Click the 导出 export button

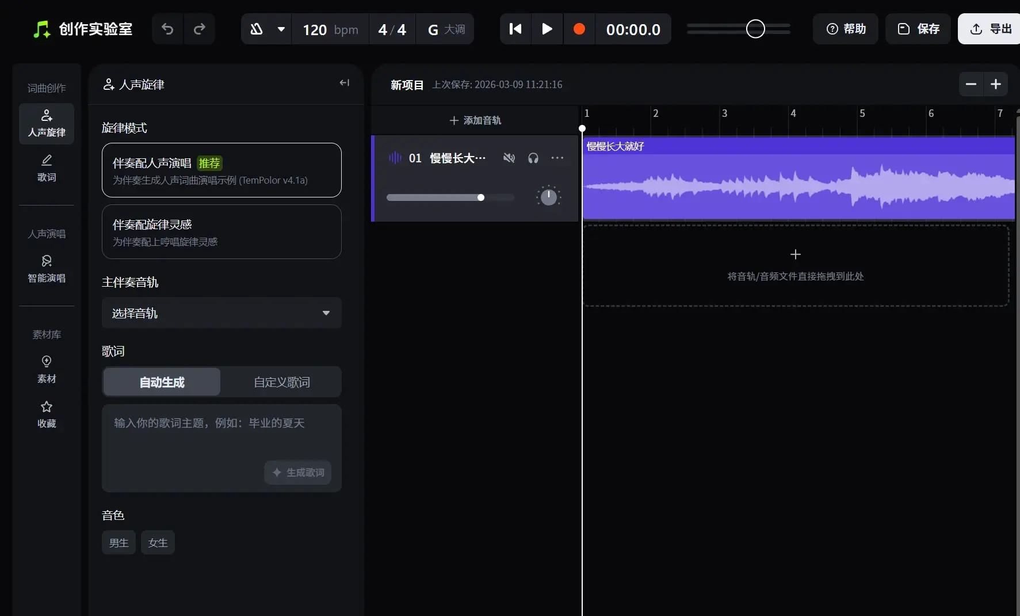pos(990,29)
